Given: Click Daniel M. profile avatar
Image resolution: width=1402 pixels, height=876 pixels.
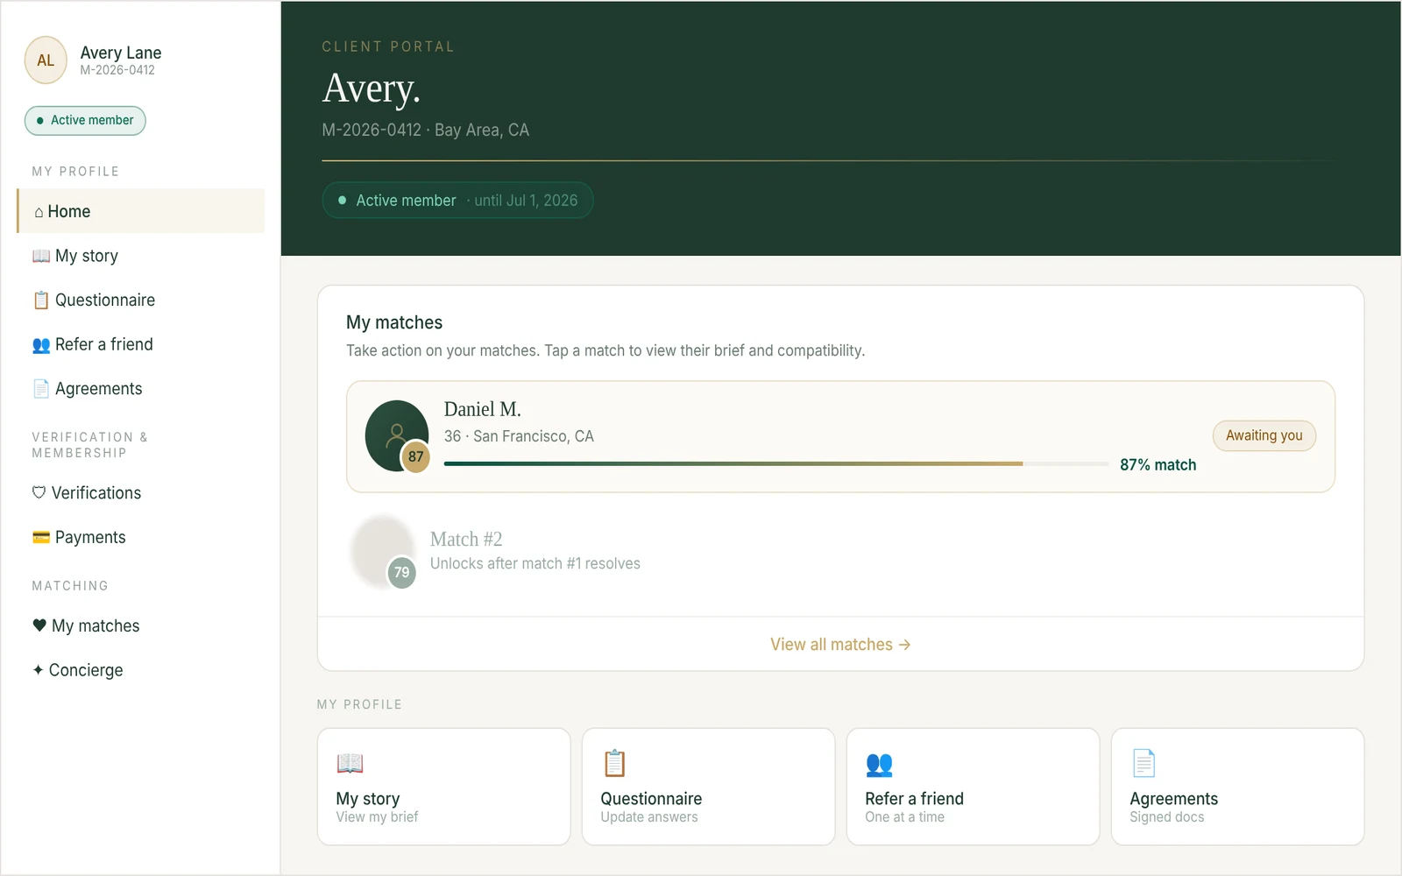Looking at the screenshot, I should [x=397, y=435].
